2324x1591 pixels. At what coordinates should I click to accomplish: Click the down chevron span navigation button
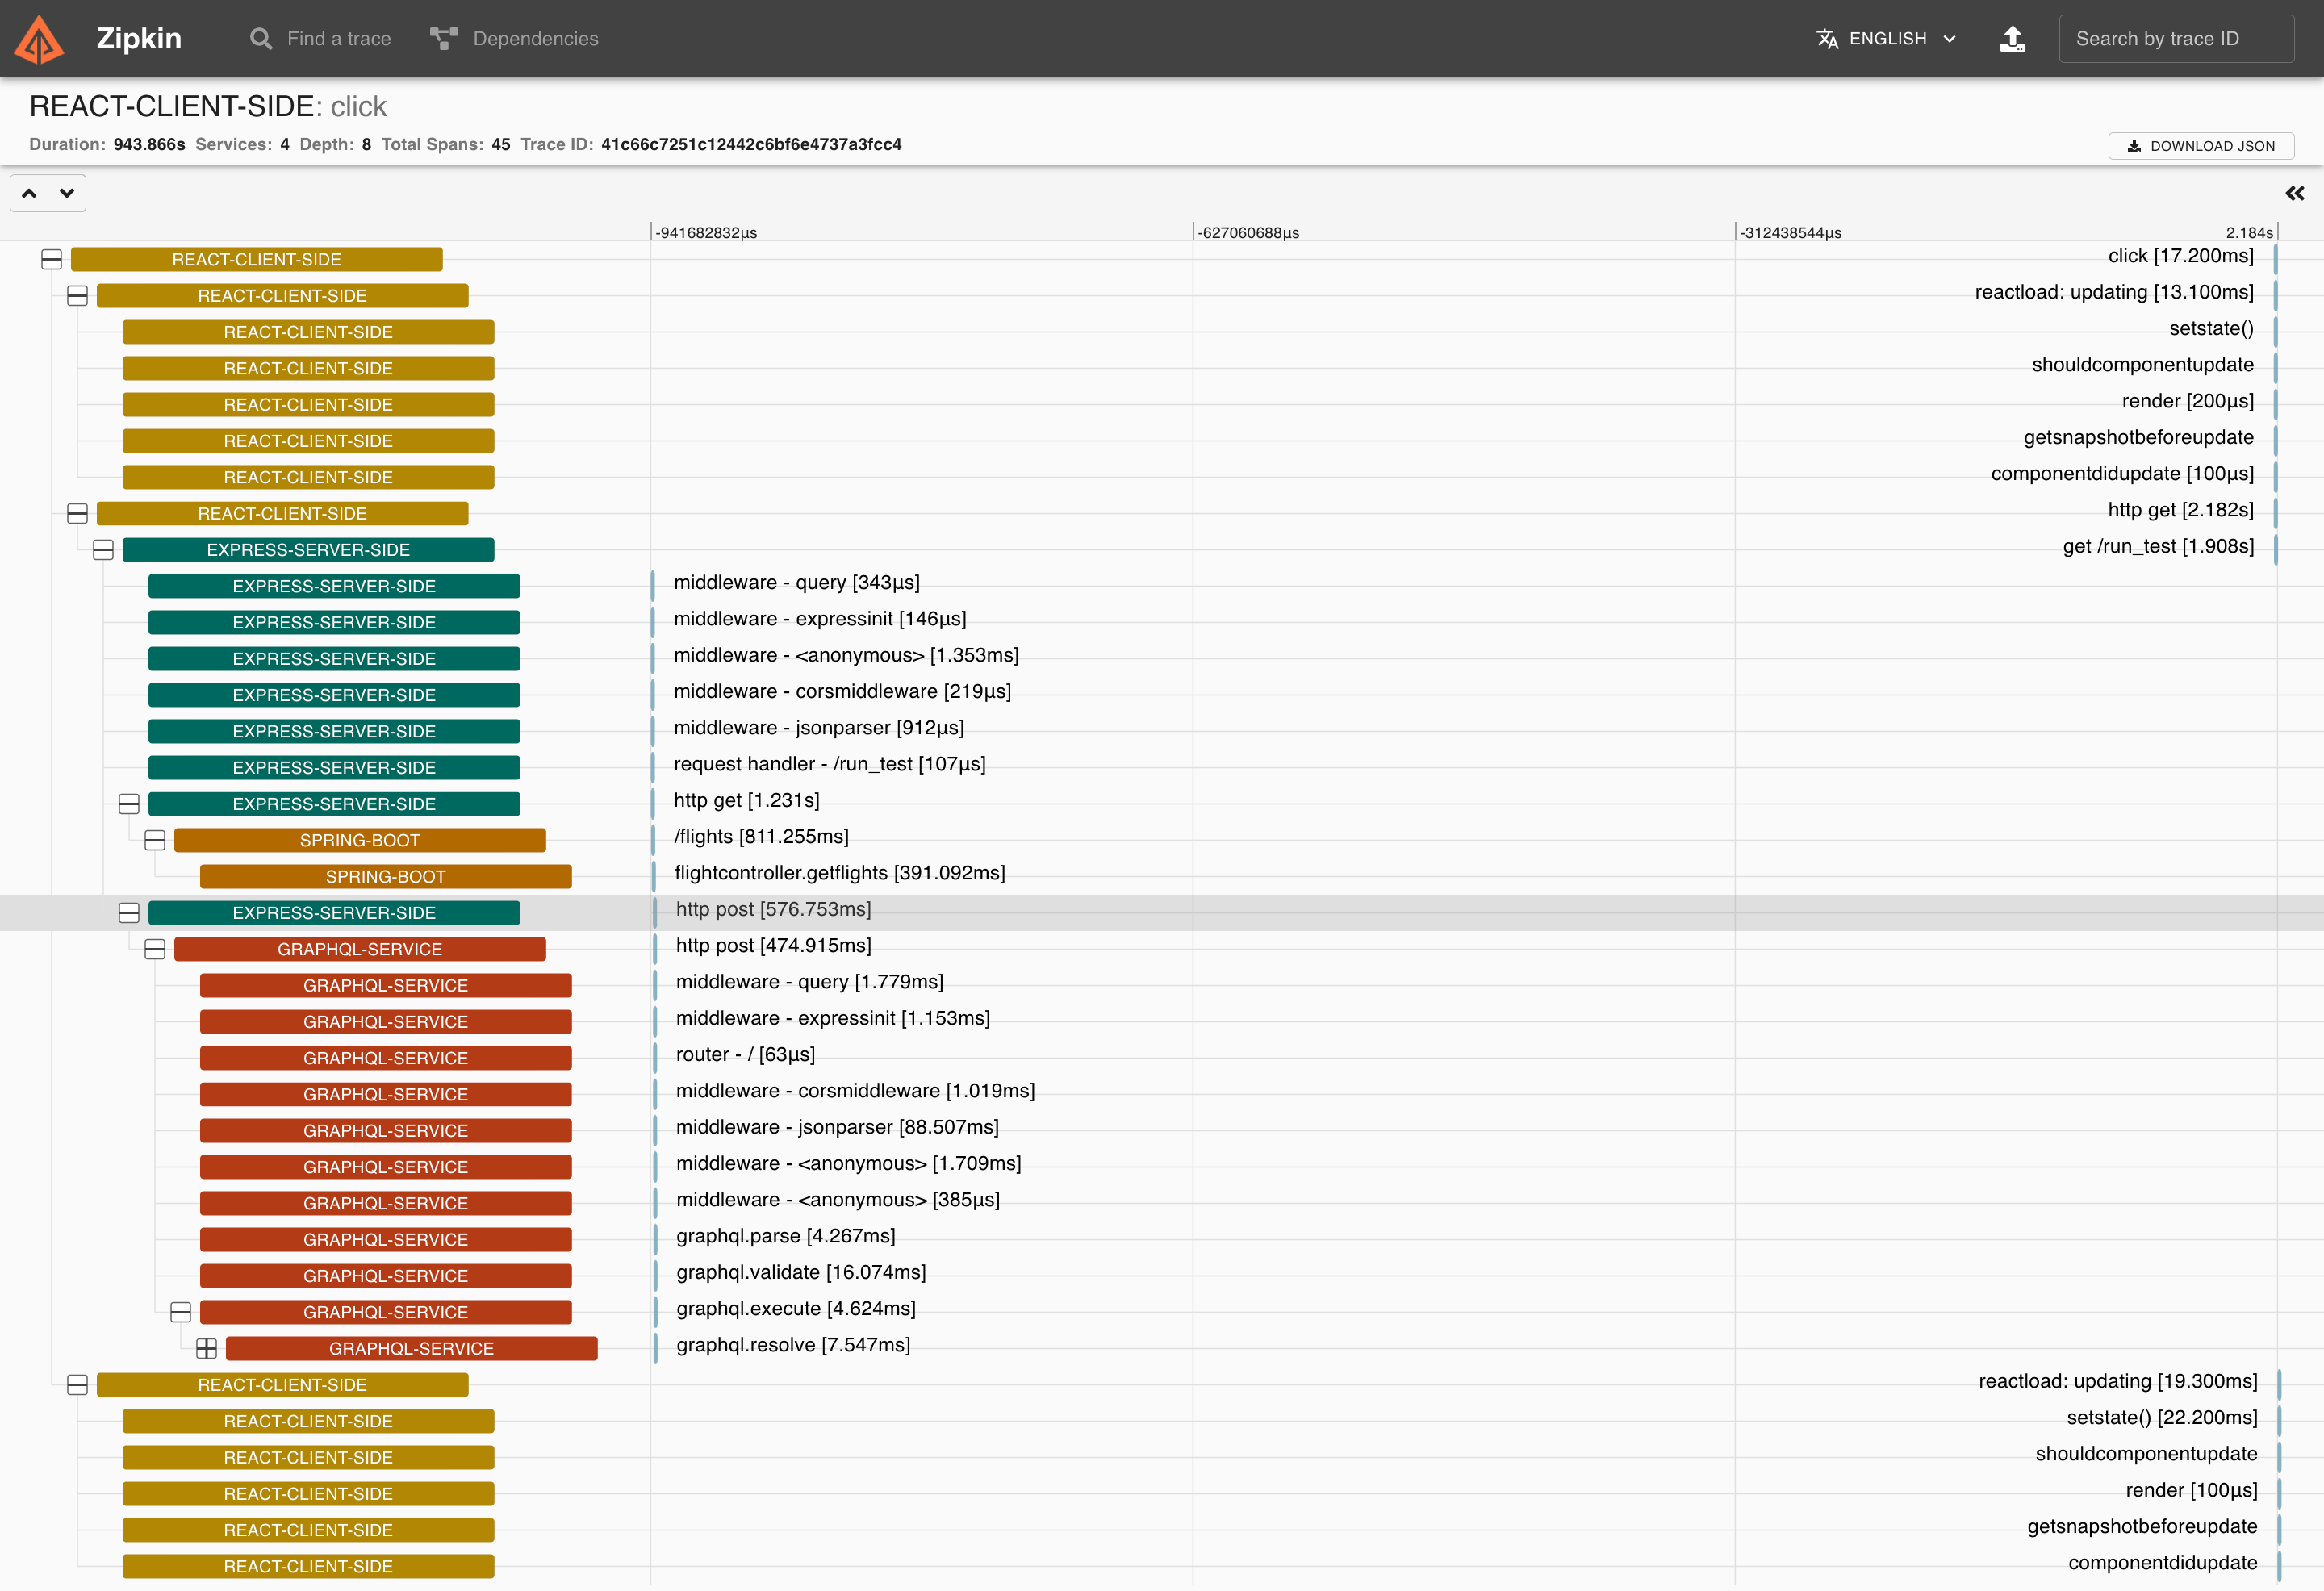coord(67,193)
